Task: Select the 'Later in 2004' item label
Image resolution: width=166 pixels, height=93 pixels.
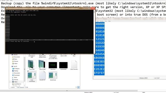Action: pyautogui.click(x=63, y=56)
